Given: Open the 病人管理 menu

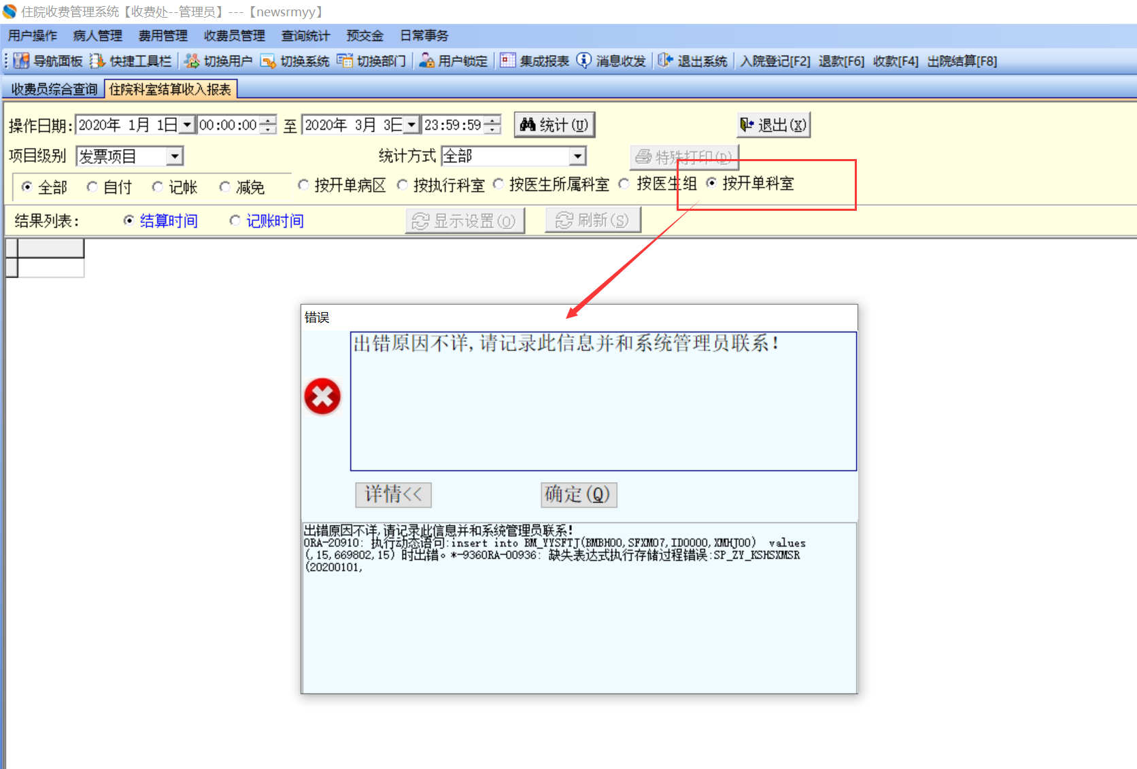Looking at the screenshot, I should [98, 36].
